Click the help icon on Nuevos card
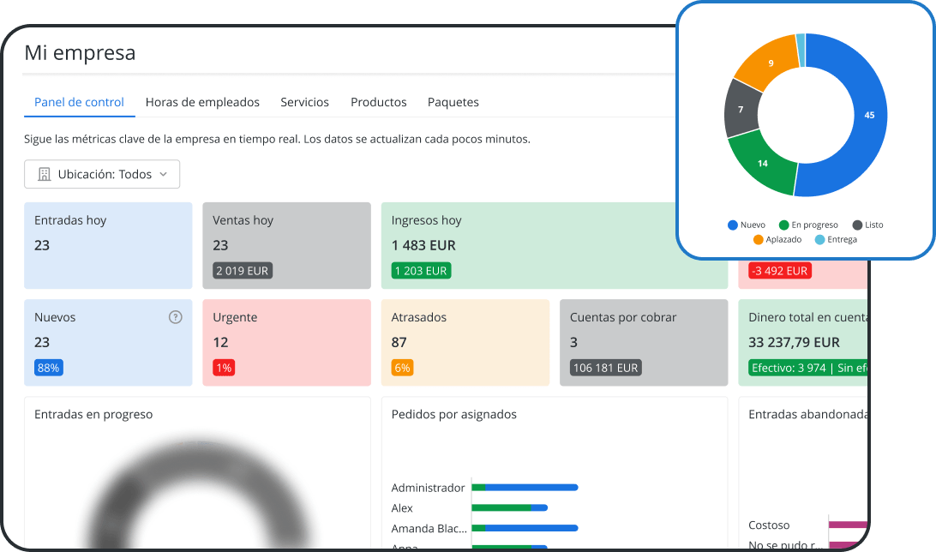This screenshot has height=552, width=936. 175,317
